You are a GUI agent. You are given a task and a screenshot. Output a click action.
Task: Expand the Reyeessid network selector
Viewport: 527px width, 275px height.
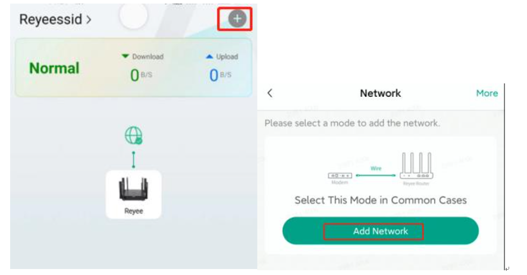coord(55,19)
